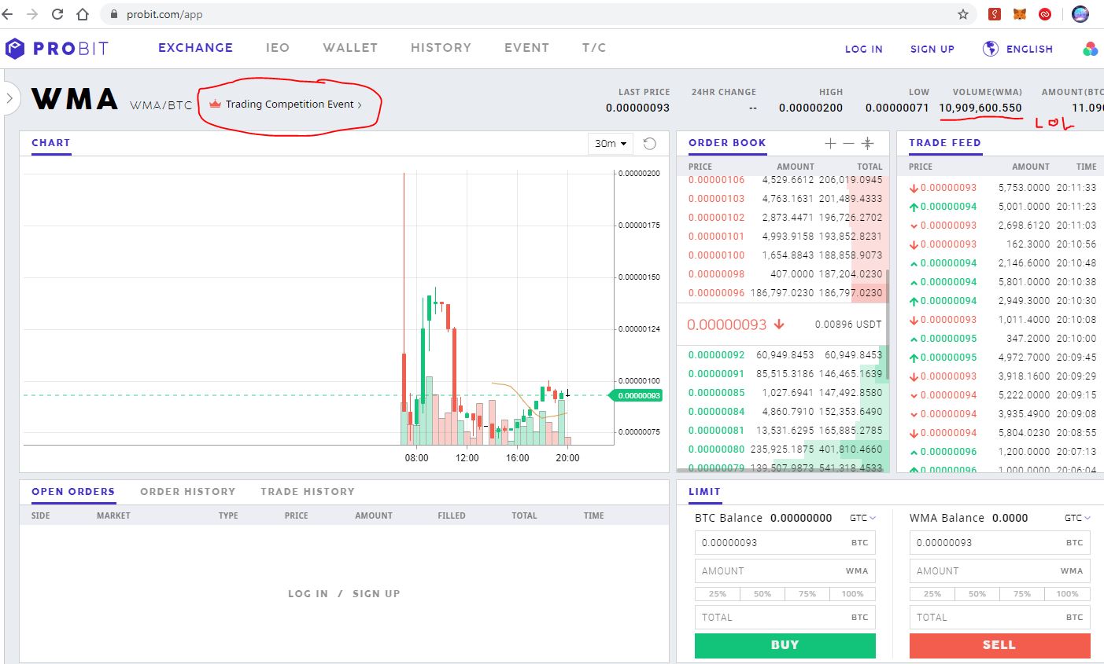Click the browser profile avatar icon

pos(1080,14)
